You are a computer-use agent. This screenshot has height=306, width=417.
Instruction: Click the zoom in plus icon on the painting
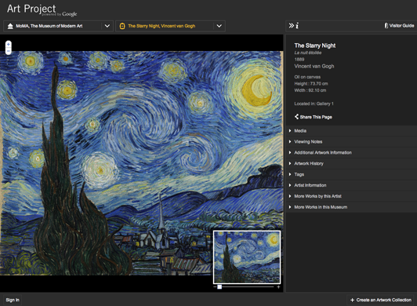(9, 44)
